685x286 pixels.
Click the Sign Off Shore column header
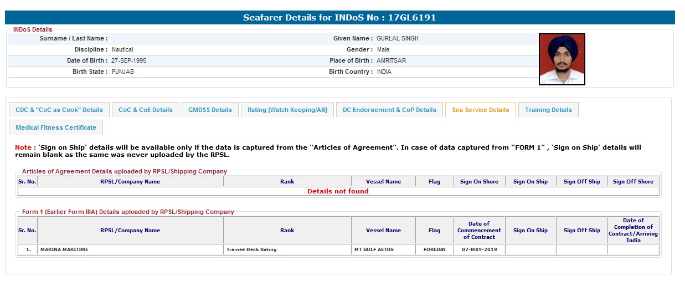pos(633,181)
